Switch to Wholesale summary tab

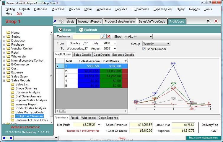tap(88, 118)
